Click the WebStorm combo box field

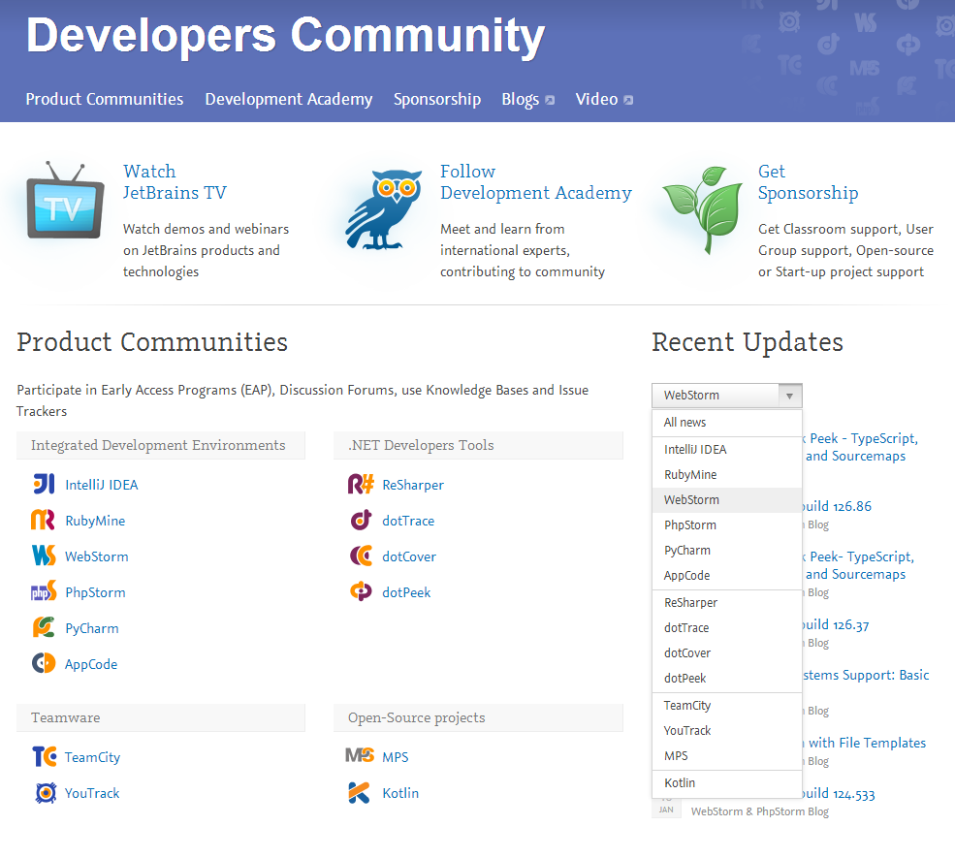click(x=726, y=396)
